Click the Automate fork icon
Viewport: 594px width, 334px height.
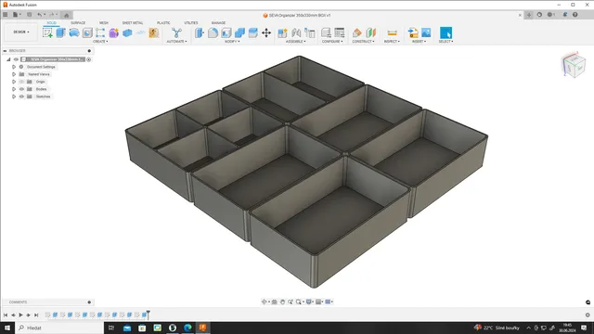point(176,32)
